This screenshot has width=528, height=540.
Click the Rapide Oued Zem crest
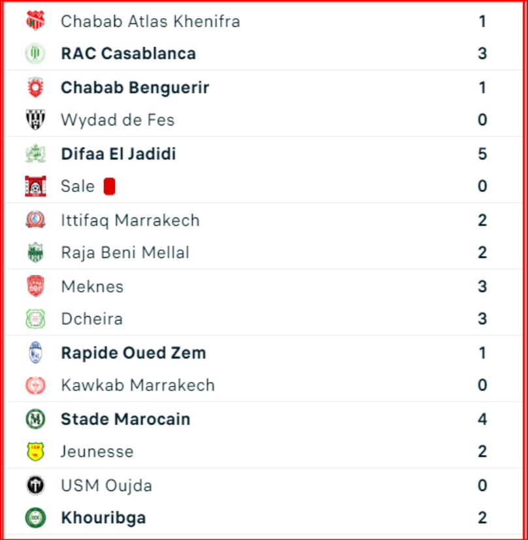click(x=35, y=353)
